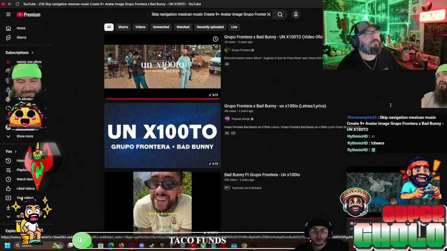Select the All filter chip
The height and width of the screenshot is (251, 447).
[x=109, y=27]
